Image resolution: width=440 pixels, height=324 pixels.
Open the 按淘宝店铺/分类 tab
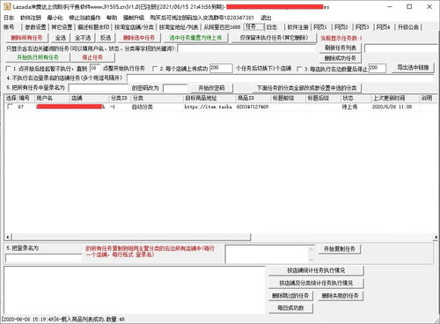click(x=134, y=27)
